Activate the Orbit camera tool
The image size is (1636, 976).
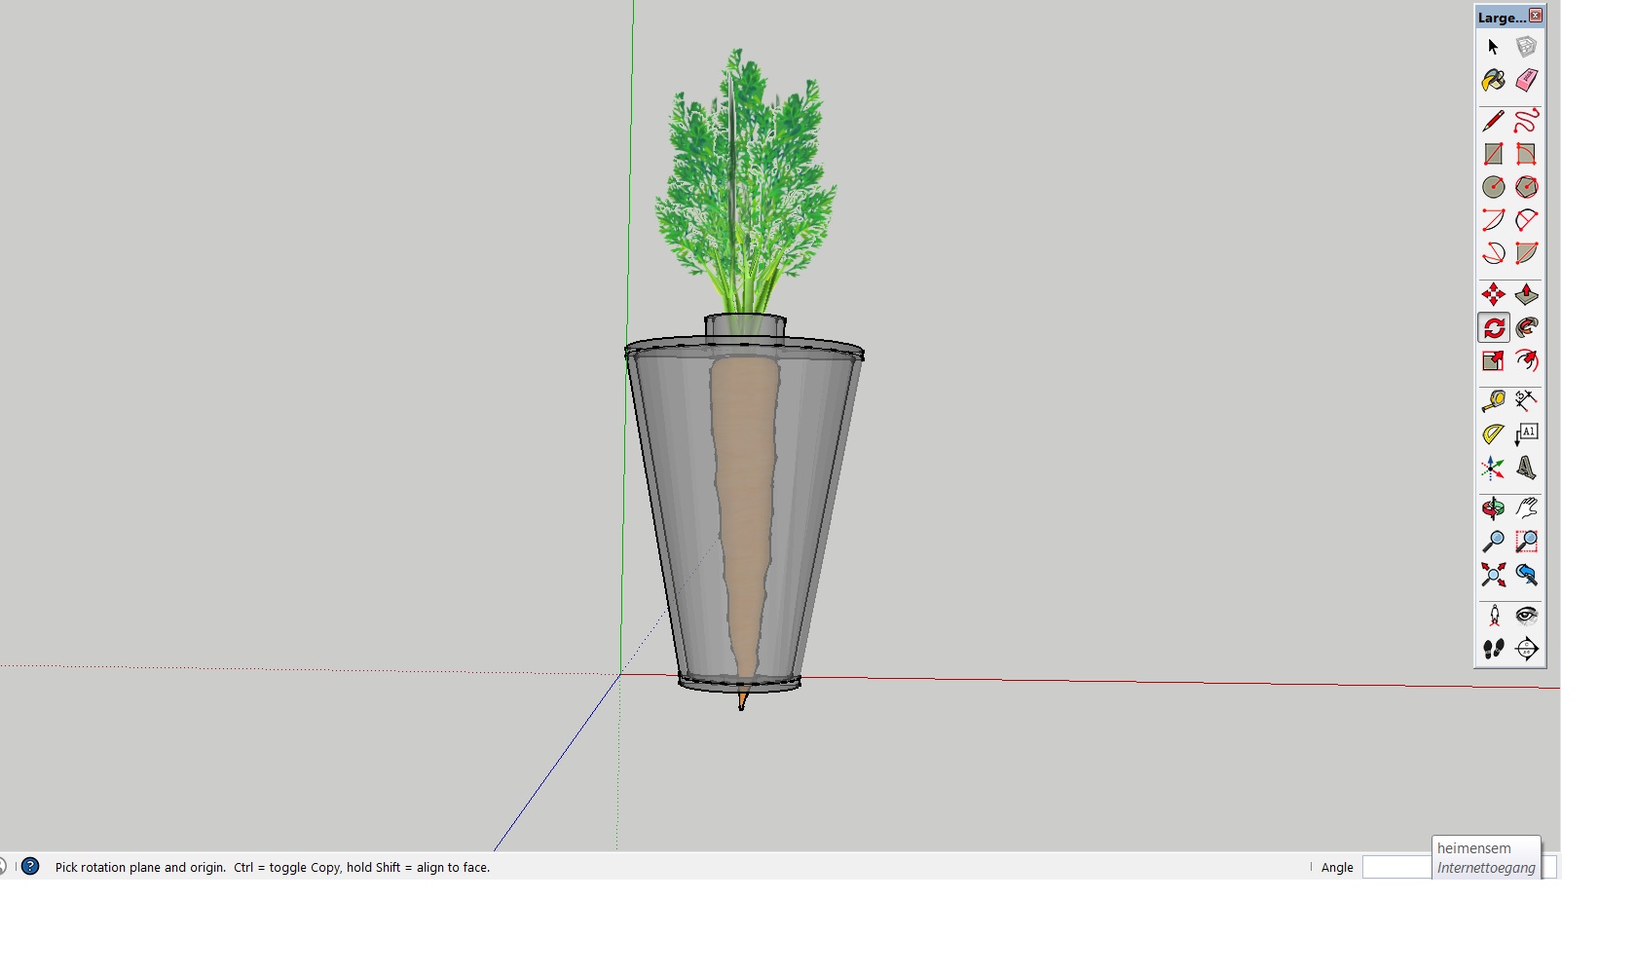click(1493, 508)
